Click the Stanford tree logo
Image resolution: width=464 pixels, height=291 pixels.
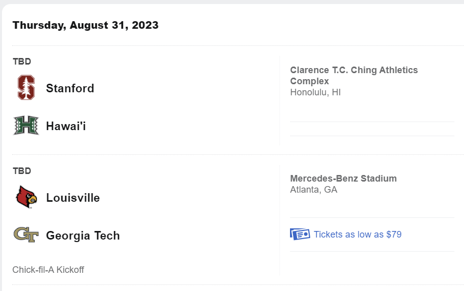pyautogui.click(x=26, y=87)
